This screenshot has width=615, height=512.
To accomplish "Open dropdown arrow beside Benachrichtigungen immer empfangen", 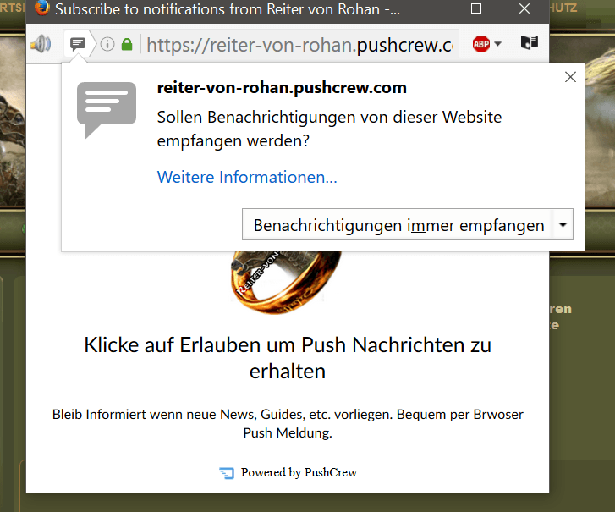I will (x=563, y=225).
